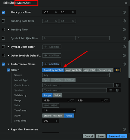Enable the Funding filter checkbox
This screenshot has height=140, width=130.
pos(3,30)
